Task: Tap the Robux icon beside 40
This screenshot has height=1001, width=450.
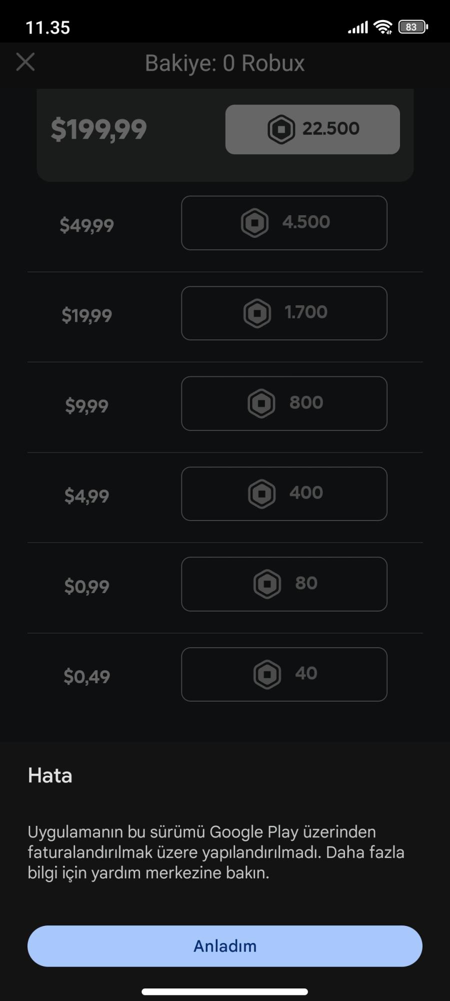Action: pos(267,674)
